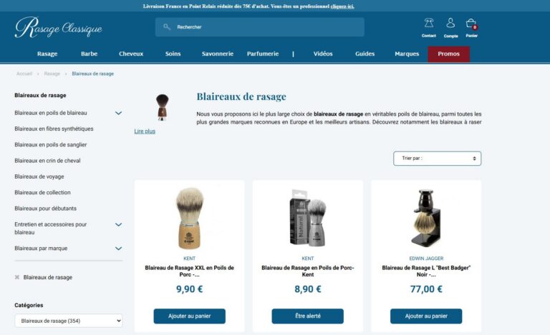This screenshot has width=550, height=335.
Task: Focus the Rechercher search field
Action: pyautogui.click(x=259, y=27)
